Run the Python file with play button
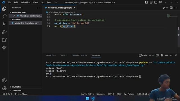The height and width of the screenshot is (101, 180). pyautogui.click(x=164, y=8)
